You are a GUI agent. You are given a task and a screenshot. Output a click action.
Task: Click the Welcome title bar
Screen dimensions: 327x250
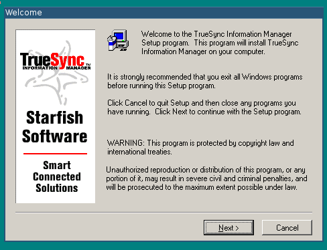point(163,13)
